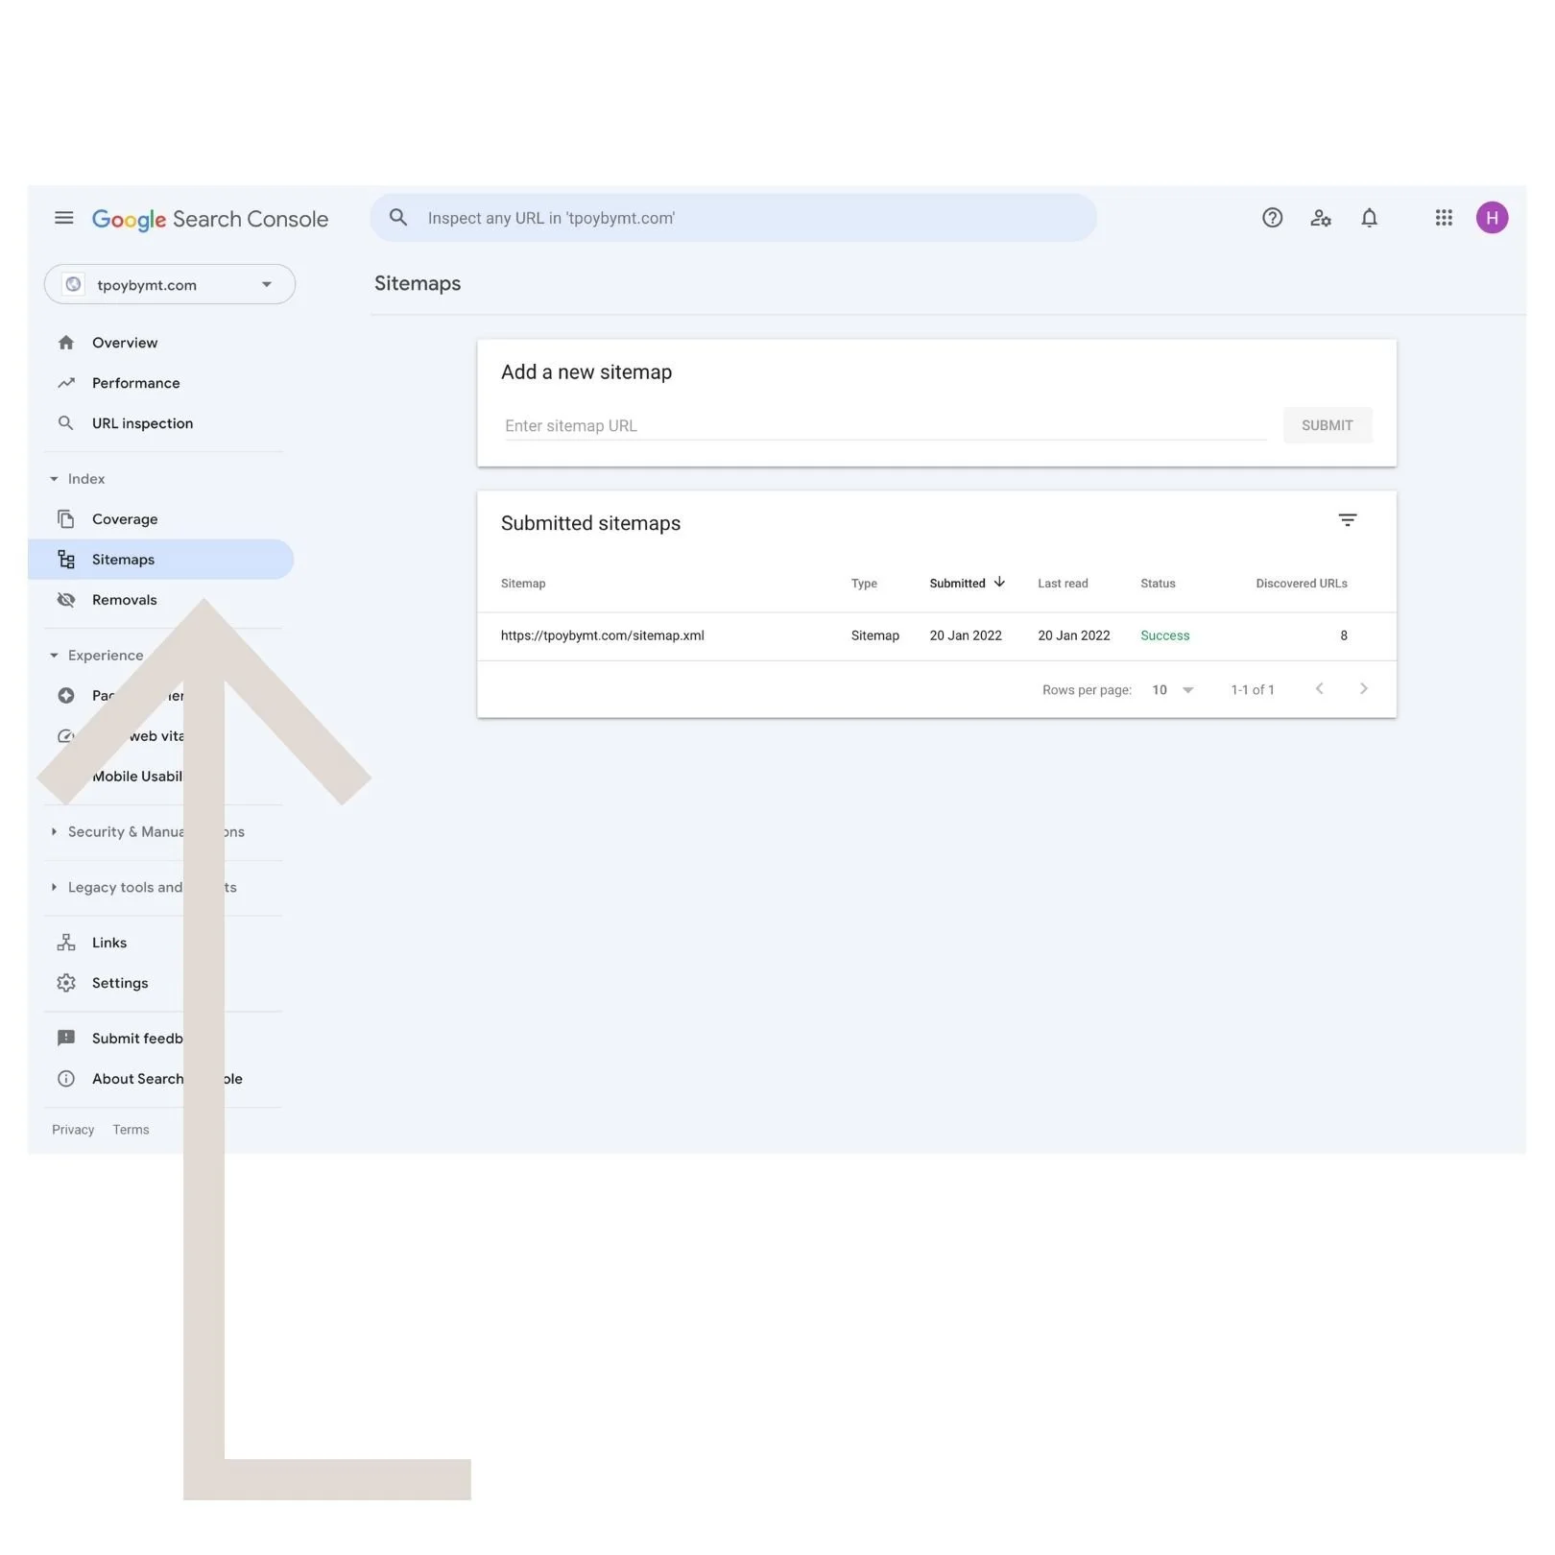The width and height of the screenshot is (1555, 1555).
Task: Go to previous page of sitemaps
Action: (x=1320, y=689)
